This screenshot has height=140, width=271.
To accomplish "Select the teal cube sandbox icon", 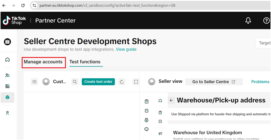I will 7,97.
